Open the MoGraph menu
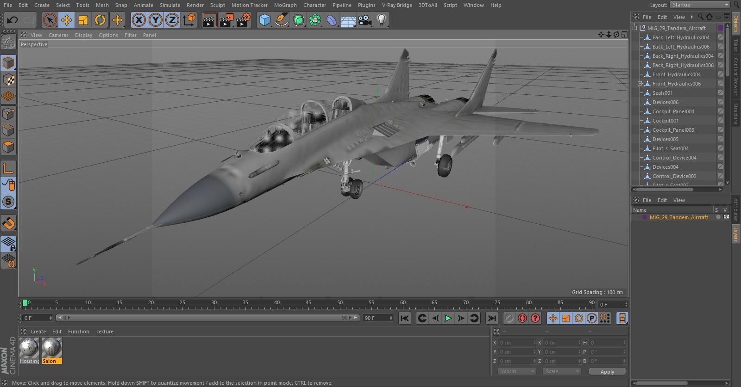The height and width of the screenshot is (387, 741). (x=285, y=5)
